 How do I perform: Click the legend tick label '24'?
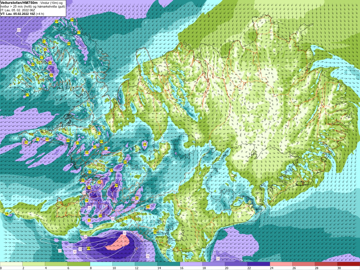[x=271, y=268]
